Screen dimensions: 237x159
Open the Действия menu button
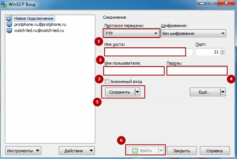(x=76, y=150)
